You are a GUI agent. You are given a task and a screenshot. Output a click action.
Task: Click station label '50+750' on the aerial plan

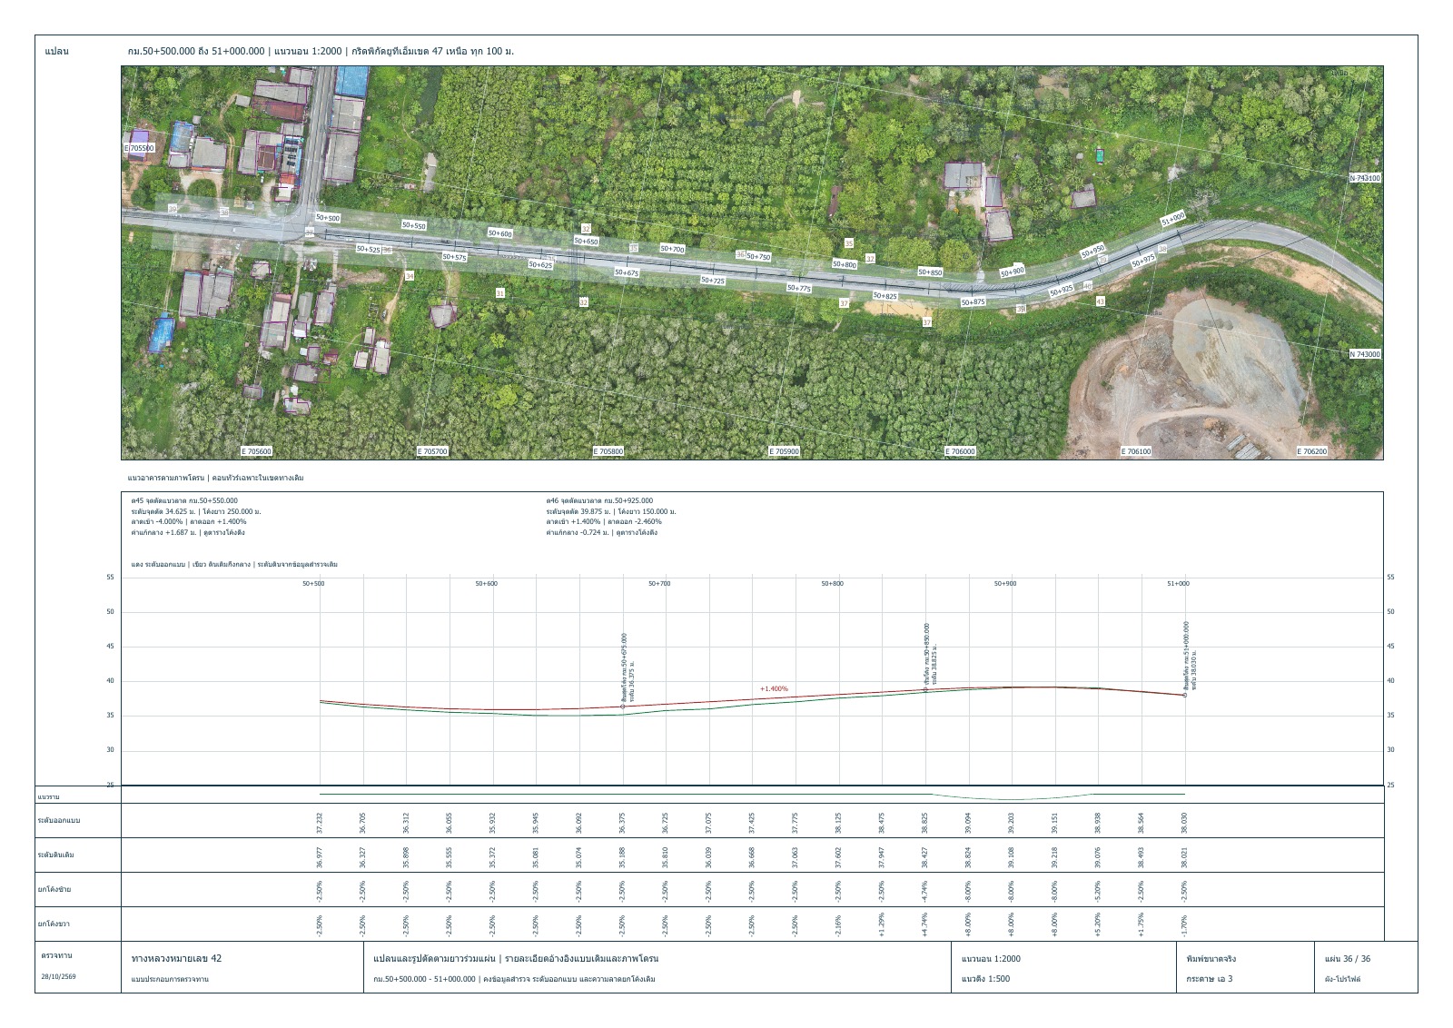point(758,257)
